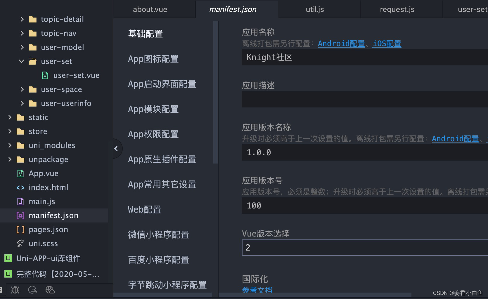The width and height of the screenshot is (488, 299).
Task: Open Web配置 section
Action: click(144, 210)
